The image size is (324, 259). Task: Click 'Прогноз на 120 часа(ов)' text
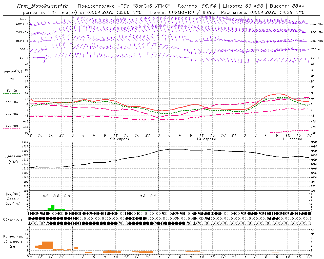[x=48, y=12]
